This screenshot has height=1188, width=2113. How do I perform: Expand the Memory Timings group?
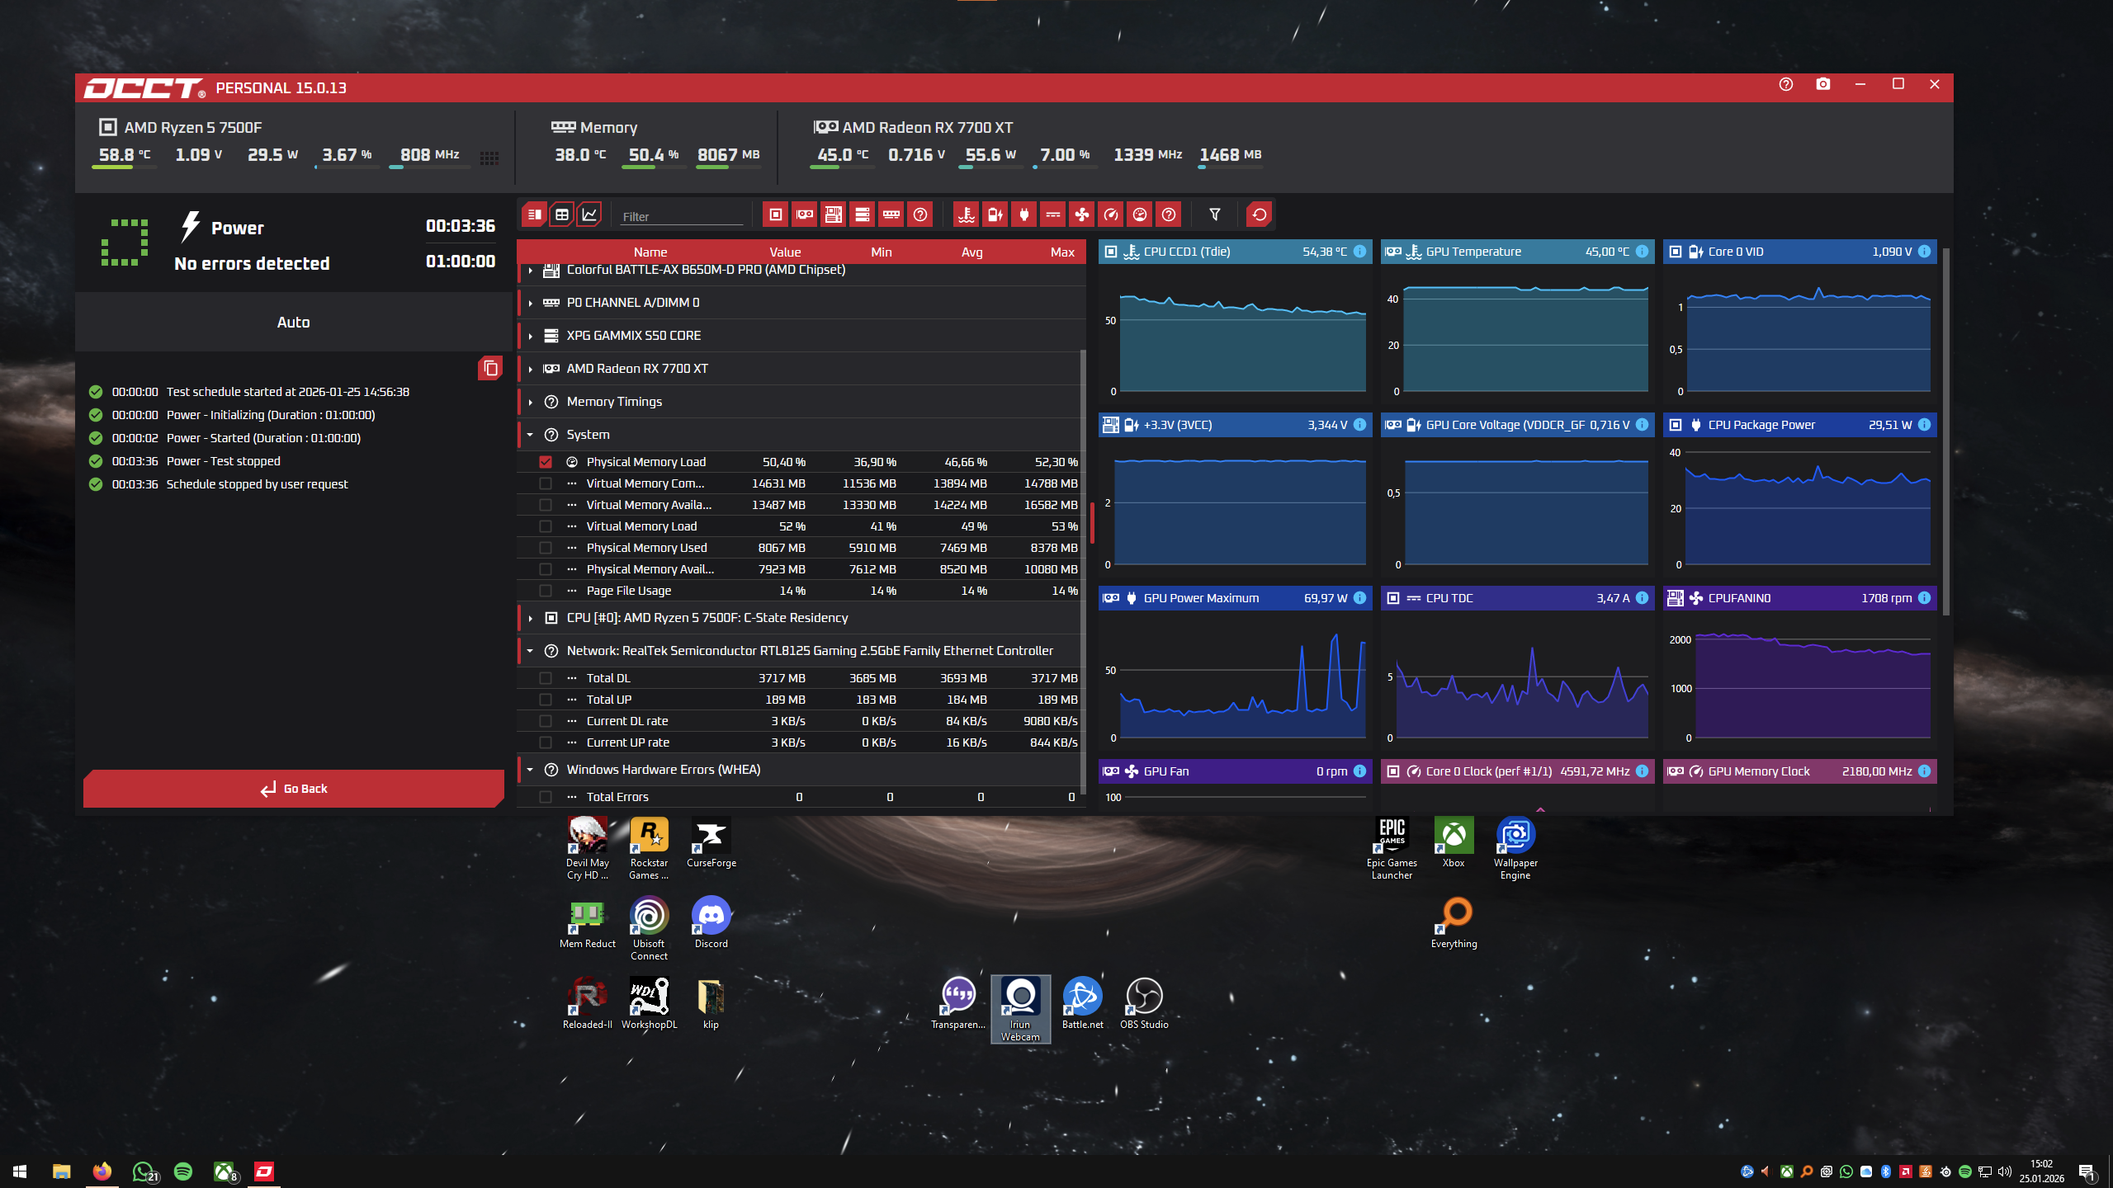click(530, 402)
